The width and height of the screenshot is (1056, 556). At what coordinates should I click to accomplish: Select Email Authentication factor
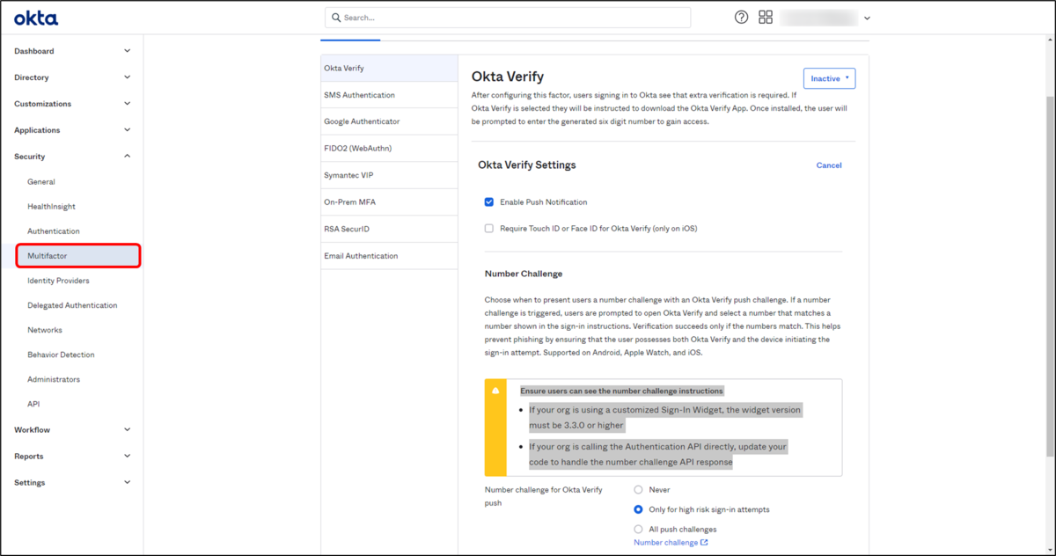click(x=389, y=256)
